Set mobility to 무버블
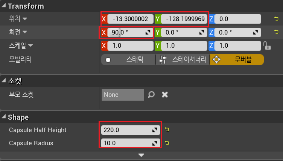 (x=237, y=60)
